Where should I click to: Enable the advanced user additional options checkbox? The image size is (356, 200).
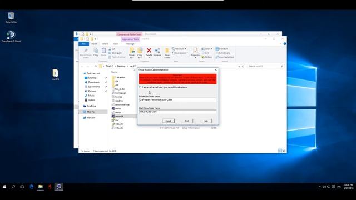140,87
